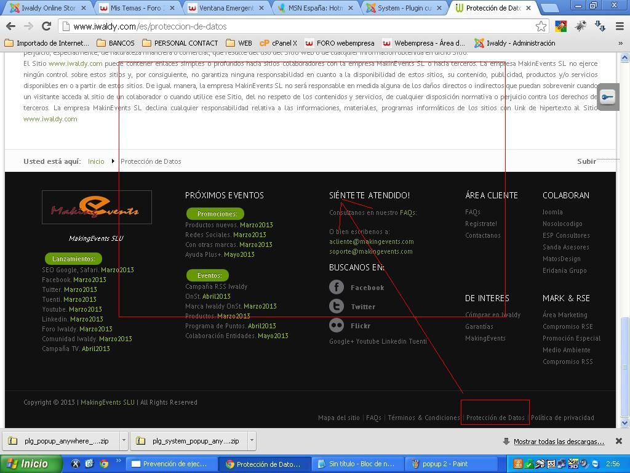The image size is (630, 473).
Task: Open Webempresa - Área bookmark
Action: point(424,43)
